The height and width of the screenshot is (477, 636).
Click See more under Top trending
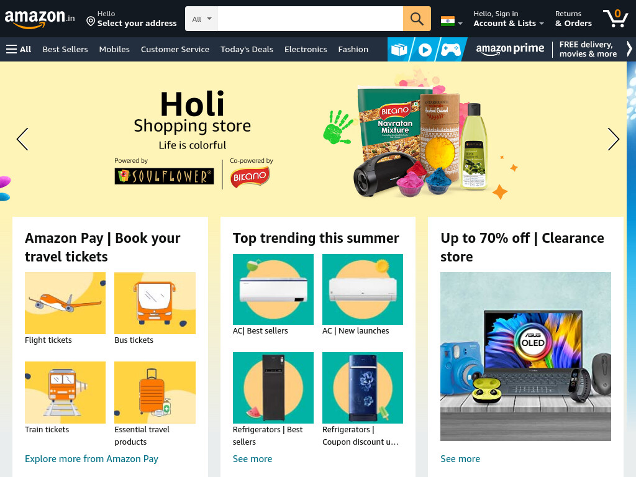click(x=252, y=459)
